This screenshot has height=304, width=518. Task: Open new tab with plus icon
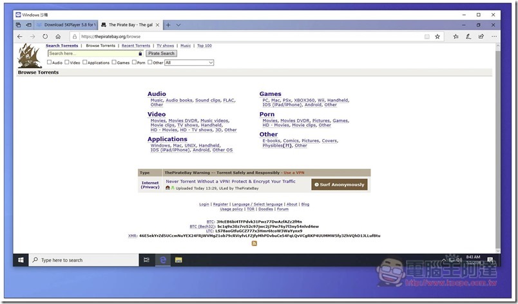(x=168, y=25)
